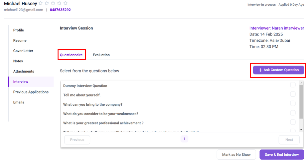The height and width of the screenshot is (161, 306).
Task: Click page number 1 in pagination
Action: click(184, 139)
